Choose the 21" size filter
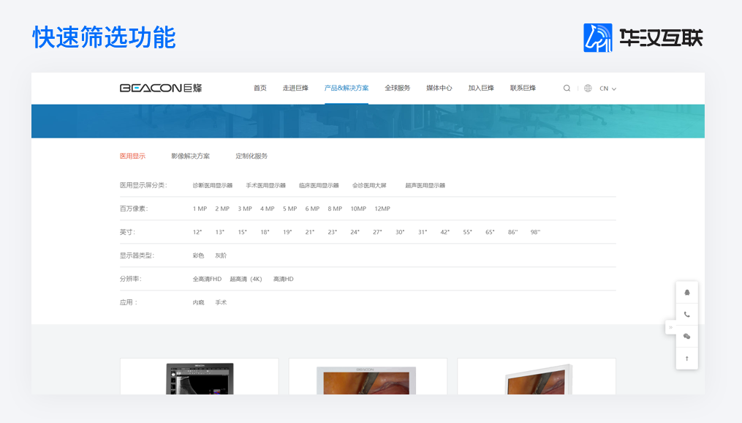This screenshot has width=742, height=423. 309,232
